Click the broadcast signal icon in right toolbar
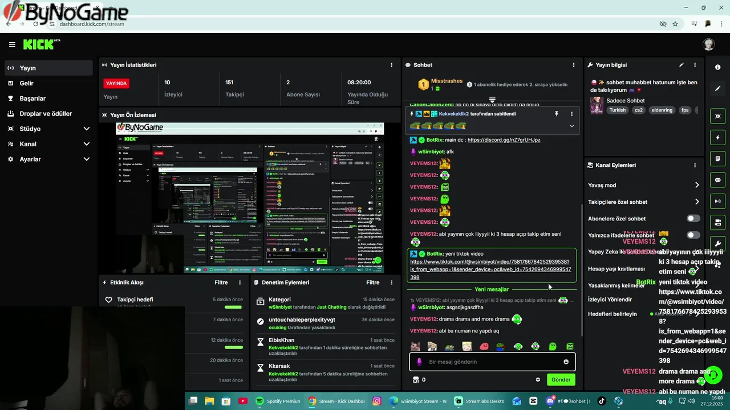 (717, 201)
